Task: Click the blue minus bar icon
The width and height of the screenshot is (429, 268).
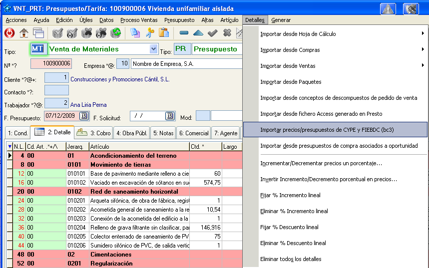Action: (184, 33)
